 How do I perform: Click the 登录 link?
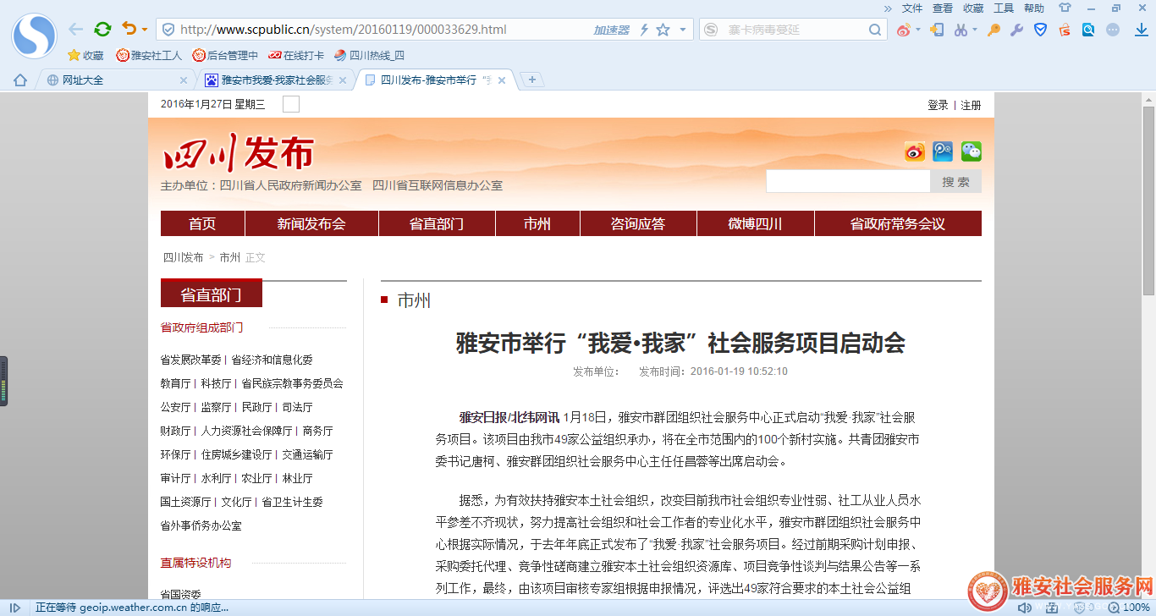(x=938, y=105)
